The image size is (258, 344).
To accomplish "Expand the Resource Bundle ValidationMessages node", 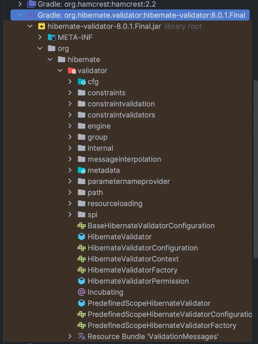I will [70, 337].
